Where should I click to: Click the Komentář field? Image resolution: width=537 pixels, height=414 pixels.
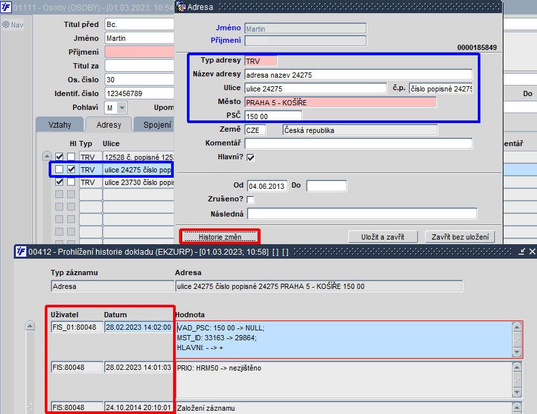(359, 143)
